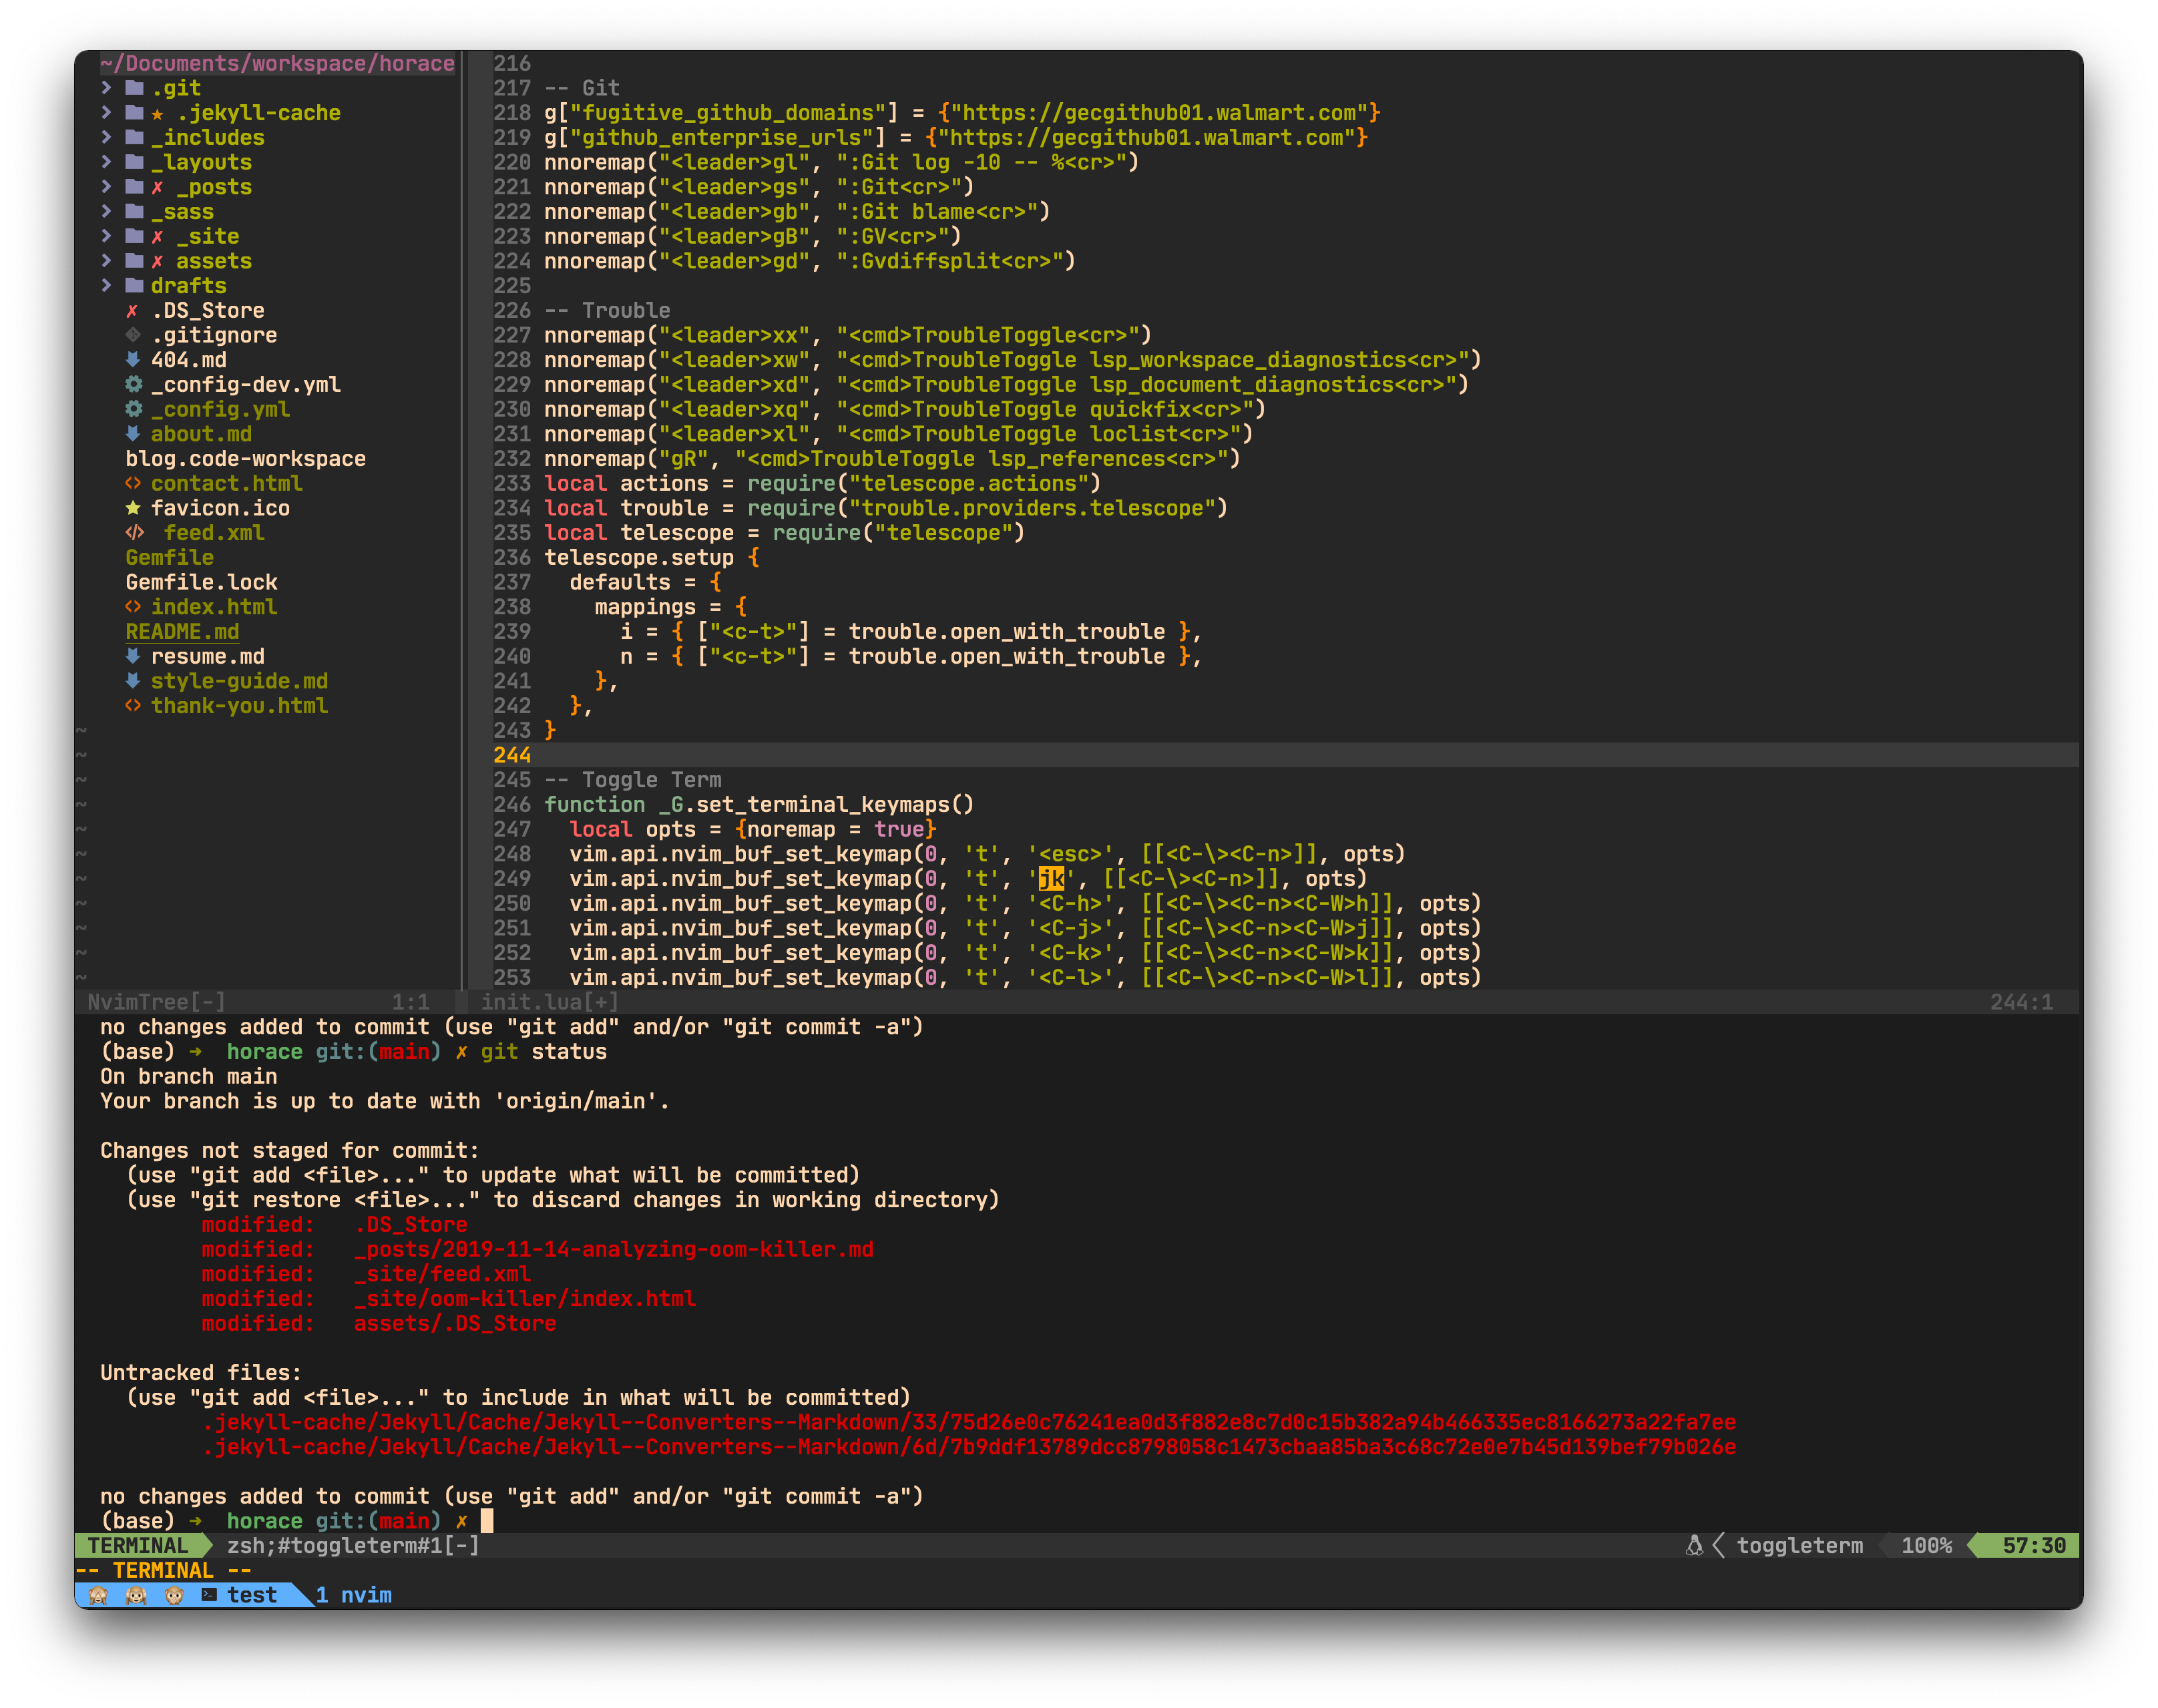Click the gear icon beside _config.yml
The width and height of the screenshot is (2158, 1708).
(x=134, y=409)
